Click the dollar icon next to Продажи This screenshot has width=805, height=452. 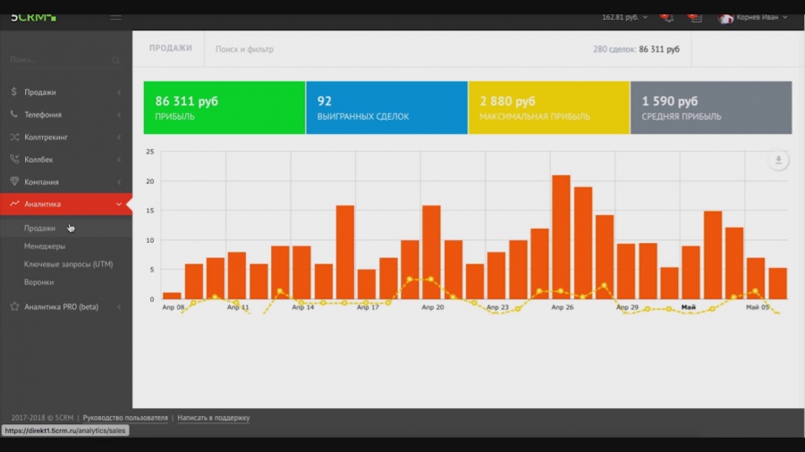pyautogui.click(x=13, y=92)
